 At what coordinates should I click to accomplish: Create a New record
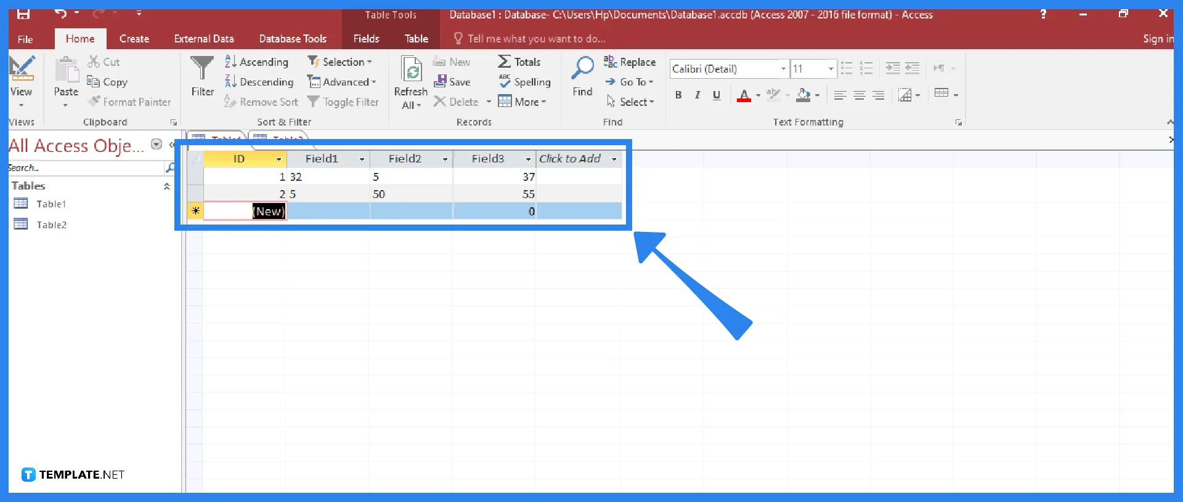point(452,62)
